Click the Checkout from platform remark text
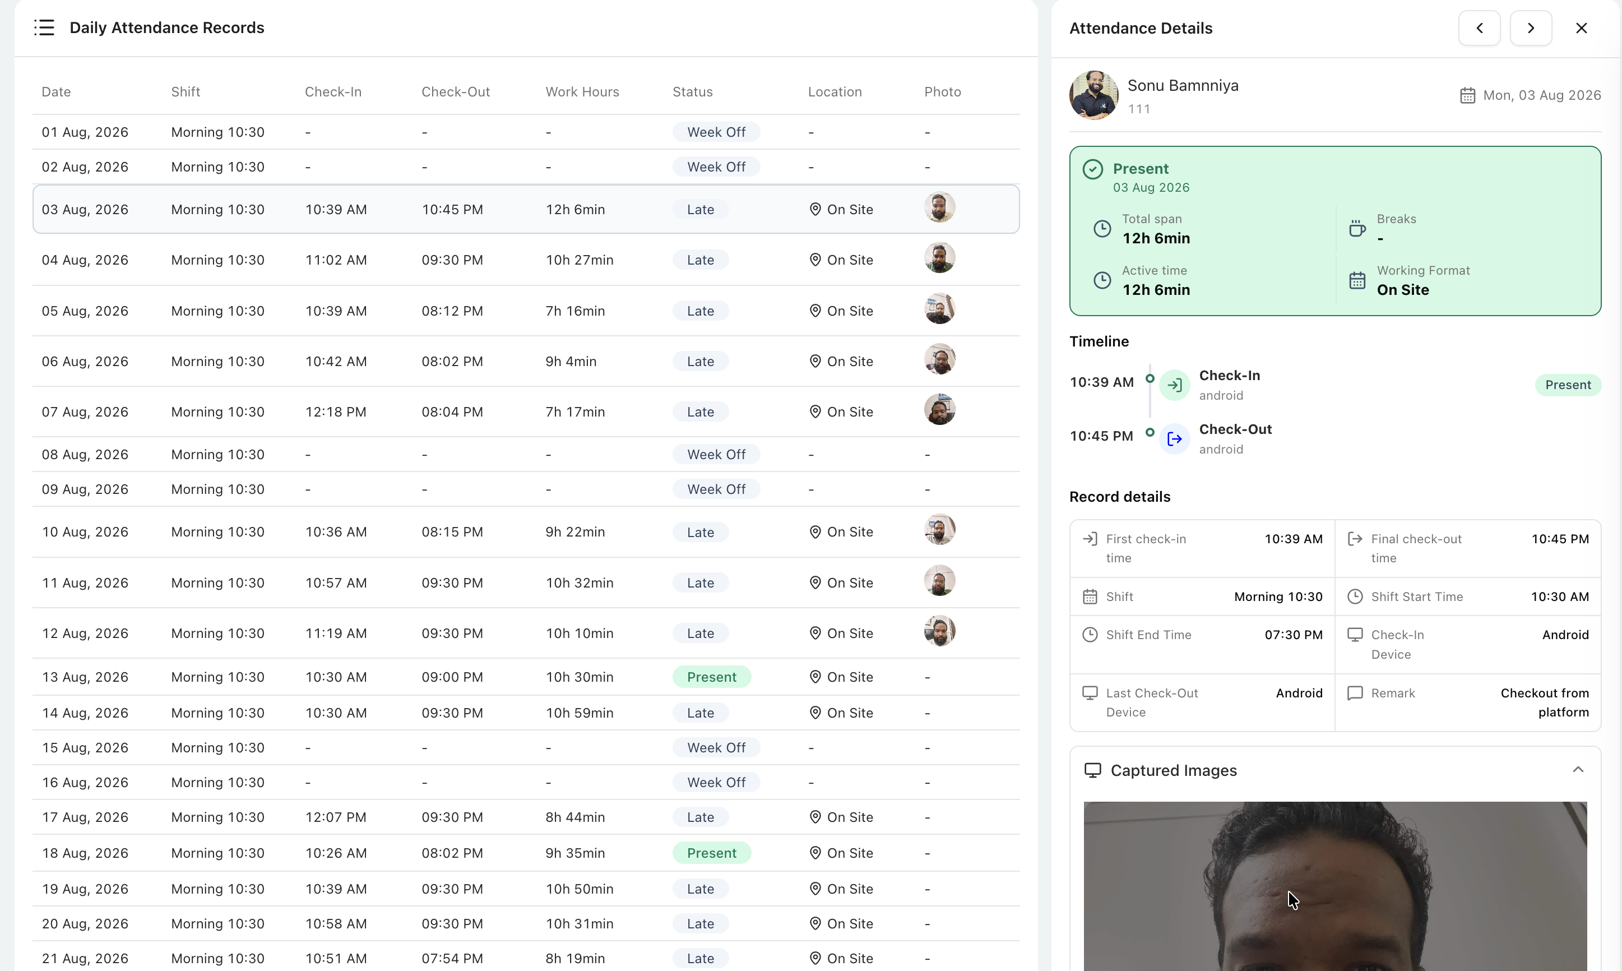The image size is (1622, 971). point(1544,702)
